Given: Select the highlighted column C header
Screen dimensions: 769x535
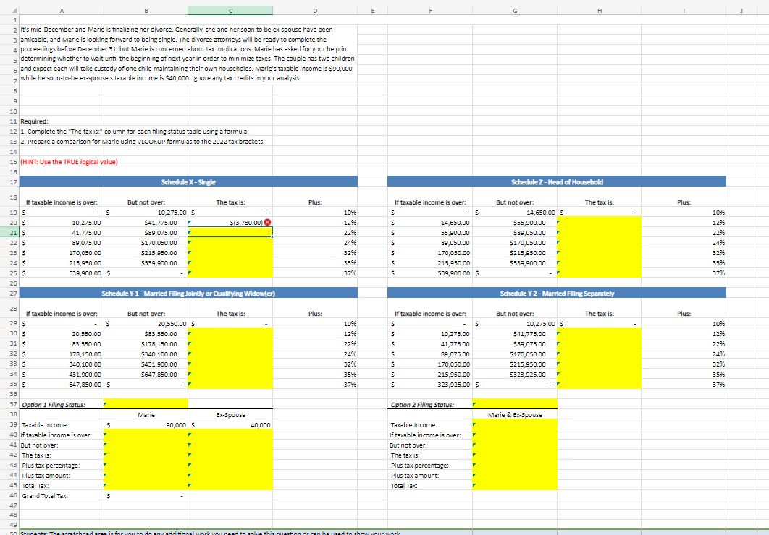Looking at the screenshot, I should [230, 10].
